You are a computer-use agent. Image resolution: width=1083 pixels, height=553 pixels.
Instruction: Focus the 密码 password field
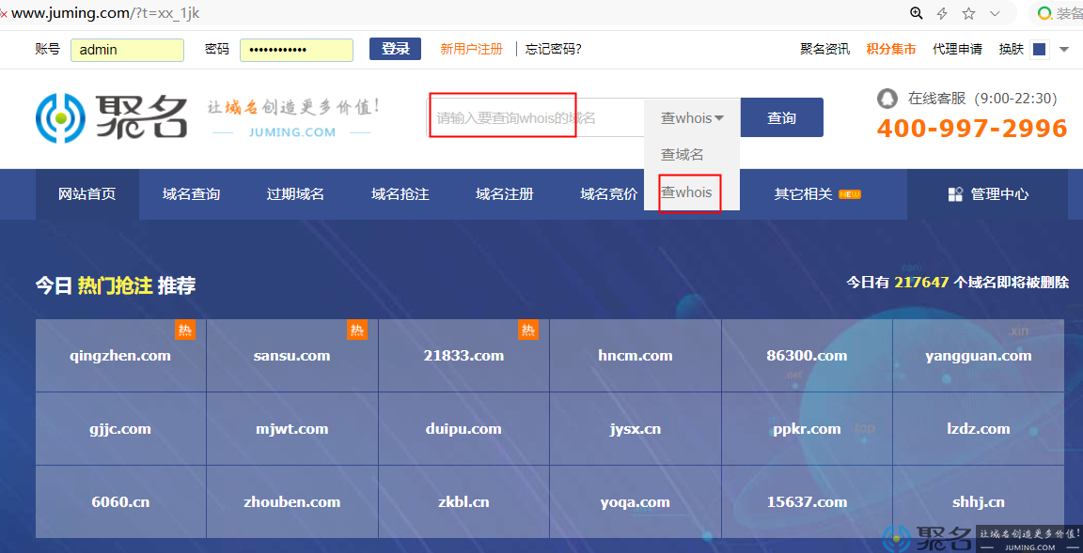tap(296, 50)
